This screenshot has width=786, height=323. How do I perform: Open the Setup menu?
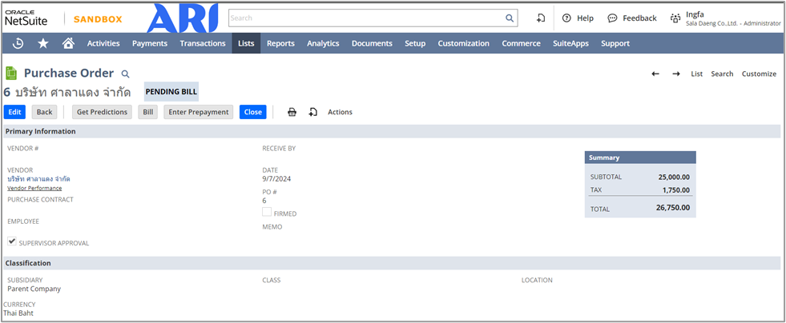coord(415,43)
